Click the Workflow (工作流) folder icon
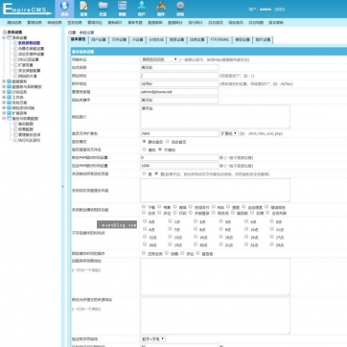 [9, 97]
